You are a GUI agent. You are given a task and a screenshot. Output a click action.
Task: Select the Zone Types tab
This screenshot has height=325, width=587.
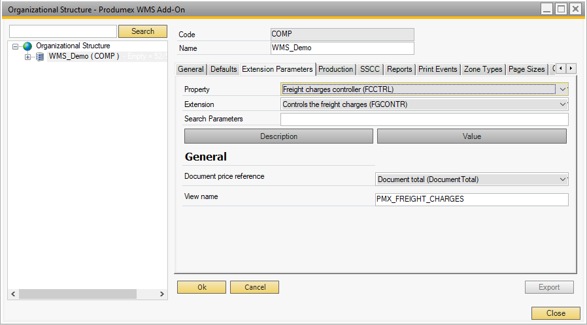point(483,69)
